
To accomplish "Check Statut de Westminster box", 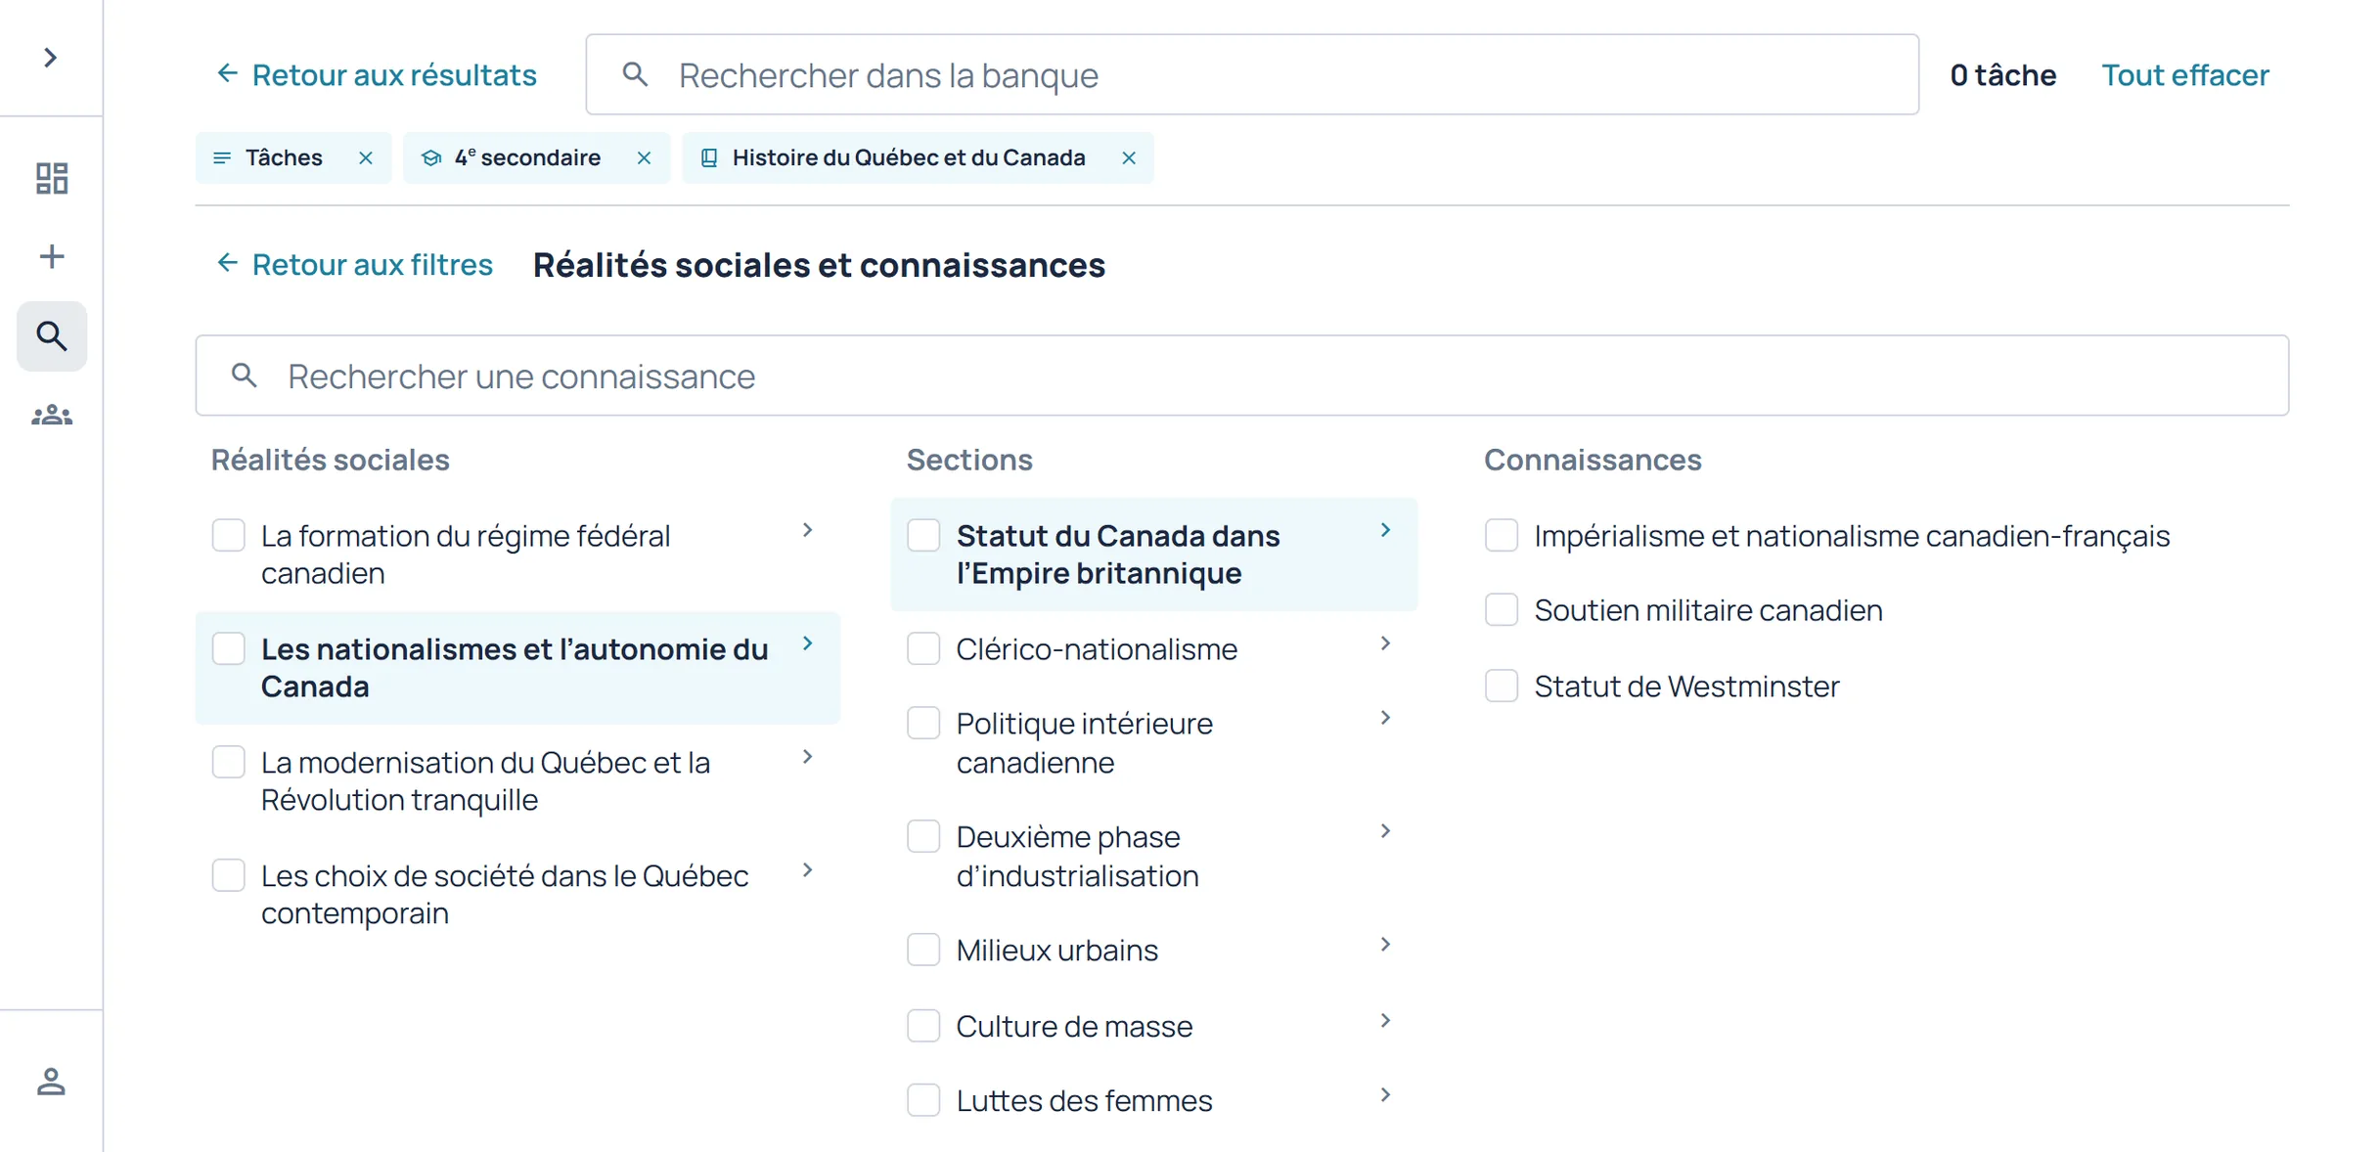I will coord(1502,686).
